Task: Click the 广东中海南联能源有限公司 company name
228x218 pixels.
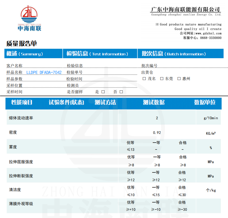Action: click(185, 9)
